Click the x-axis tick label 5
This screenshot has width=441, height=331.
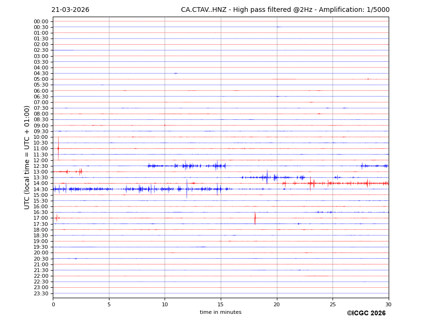(x=109, y=304)
